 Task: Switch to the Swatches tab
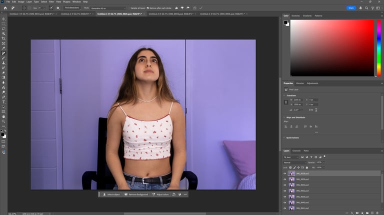[295, 15]
